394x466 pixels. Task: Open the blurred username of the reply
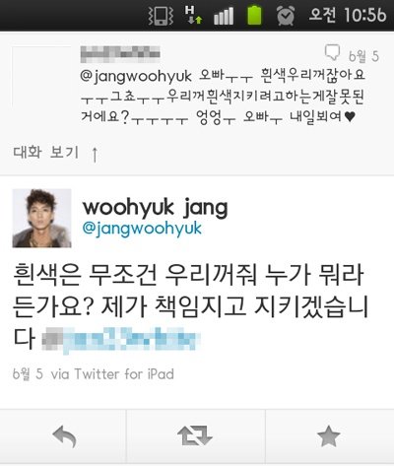[120, 54]
